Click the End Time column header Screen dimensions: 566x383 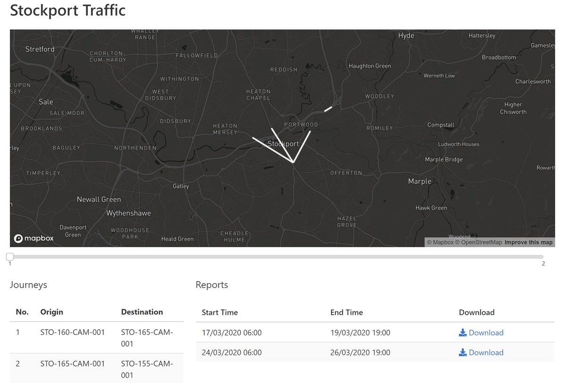pyautogui.click(x=347, y=312)
